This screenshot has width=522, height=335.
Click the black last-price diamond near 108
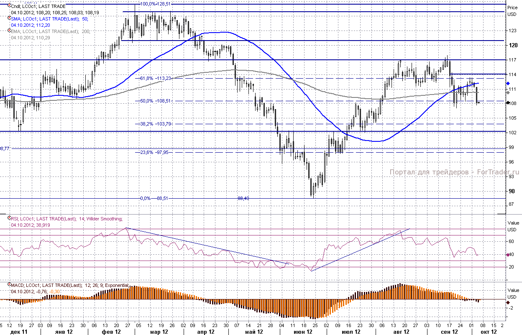pyautogui.click(x=508, y=103)
